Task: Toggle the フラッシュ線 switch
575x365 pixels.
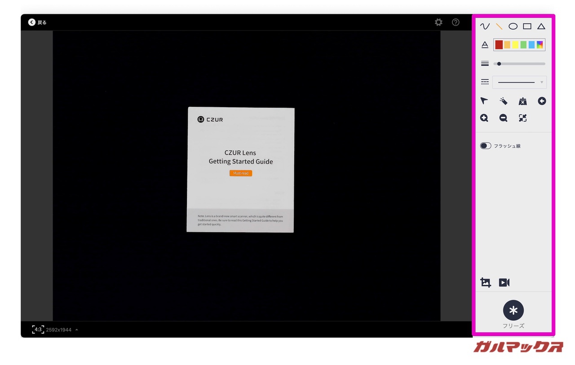Action: [x=486, y=146]
